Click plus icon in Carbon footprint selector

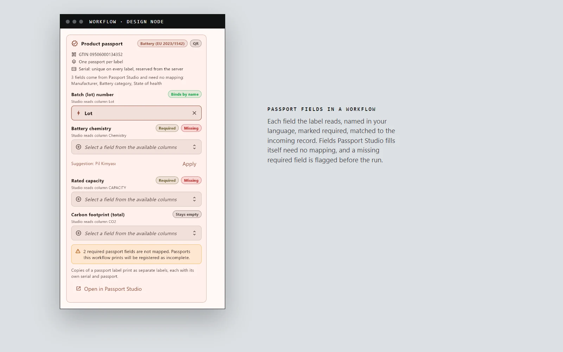click(78, 233)
